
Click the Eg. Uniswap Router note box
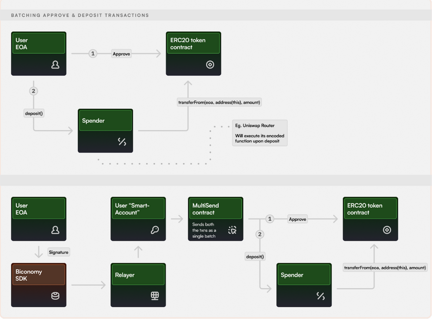click(x=260, y=132)
